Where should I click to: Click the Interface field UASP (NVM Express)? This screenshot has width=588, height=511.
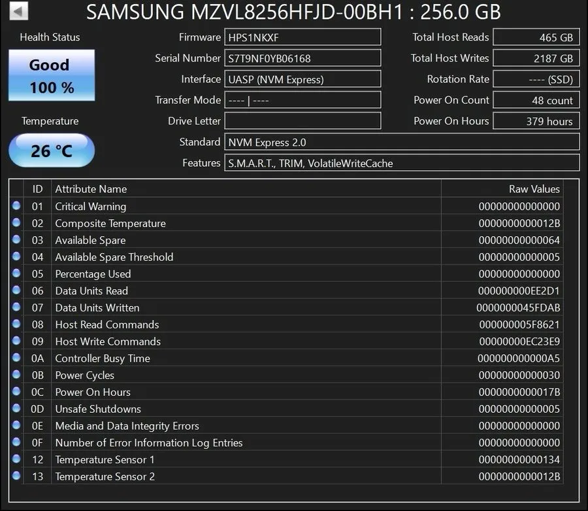(302, 79)
